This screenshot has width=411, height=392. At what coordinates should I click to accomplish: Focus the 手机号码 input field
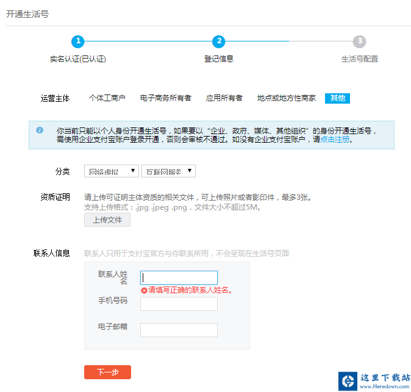(x=179, y=304)
